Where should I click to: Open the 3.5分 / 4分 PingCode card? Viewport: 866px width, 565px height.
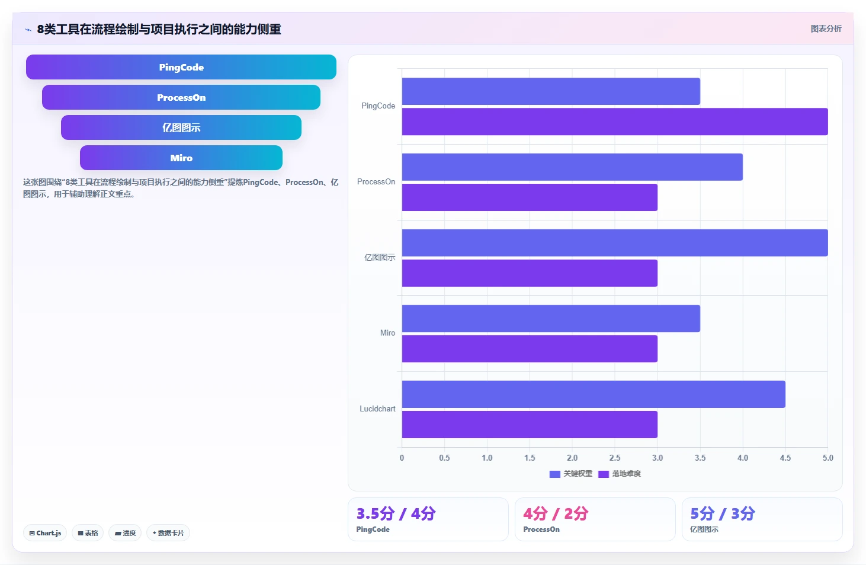point(428,519)
